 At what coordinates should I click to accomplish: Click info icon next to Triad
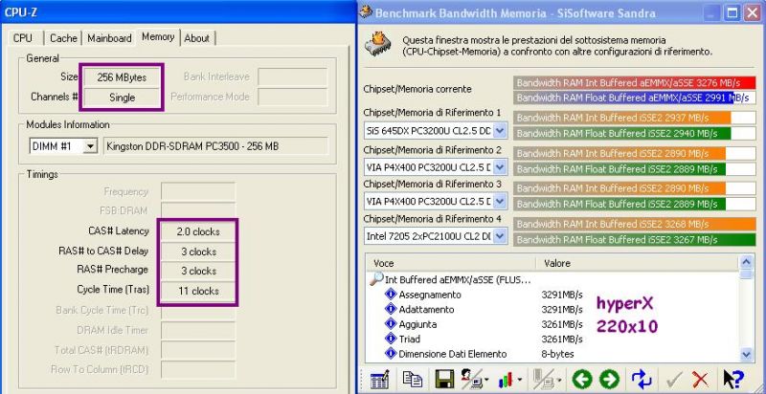tap(391, 339)
